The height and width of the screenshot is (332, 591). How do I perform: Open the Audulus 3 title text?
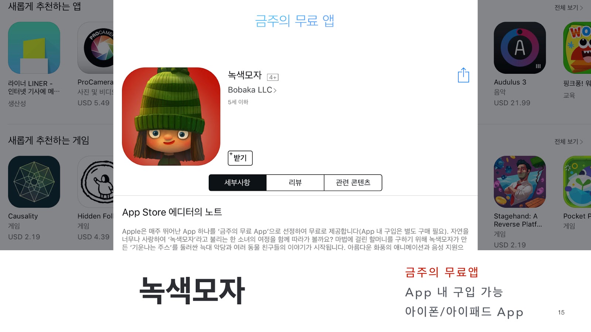[x=510, y=82]
